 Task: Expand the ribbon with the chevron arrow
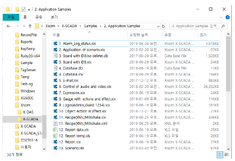[222, 17]
